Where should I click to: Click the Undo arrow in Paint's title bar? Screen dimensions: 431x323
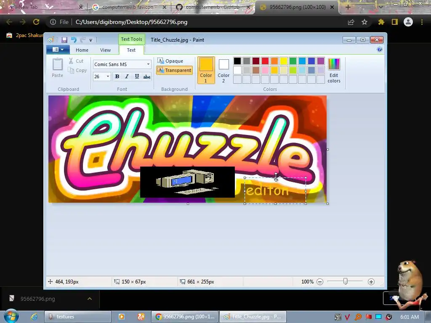tap(74, 40)
